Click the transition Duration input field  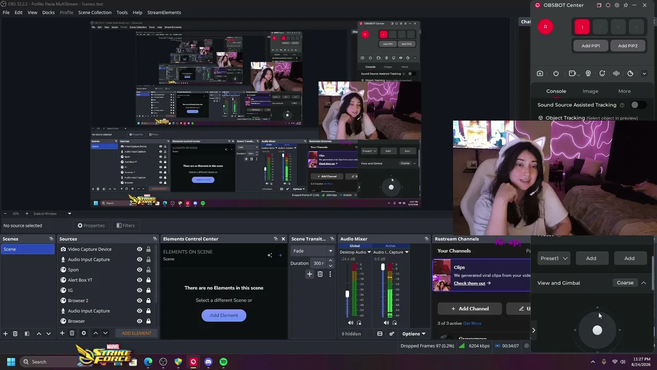coord(319,264)
